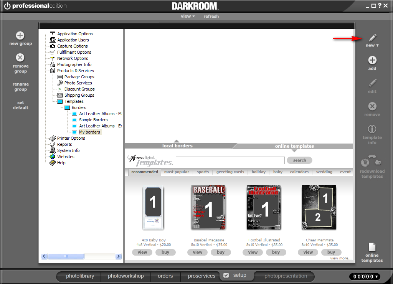The width and height of the screenshot is (393, 284).
Task: Select Products & Services tree node
Action: click(75, 71)
